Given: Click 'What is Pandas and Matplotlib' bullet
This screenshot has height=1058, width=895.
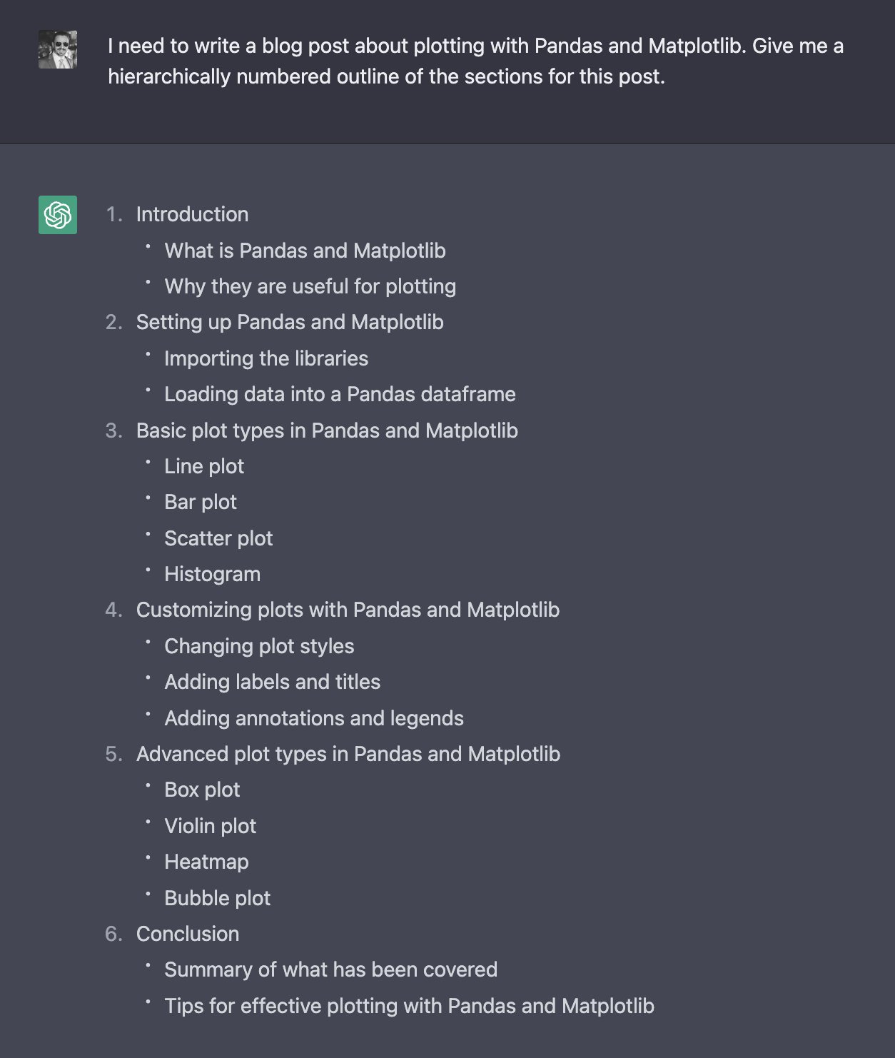Looking at the screenshot, I should pos(305,251).
